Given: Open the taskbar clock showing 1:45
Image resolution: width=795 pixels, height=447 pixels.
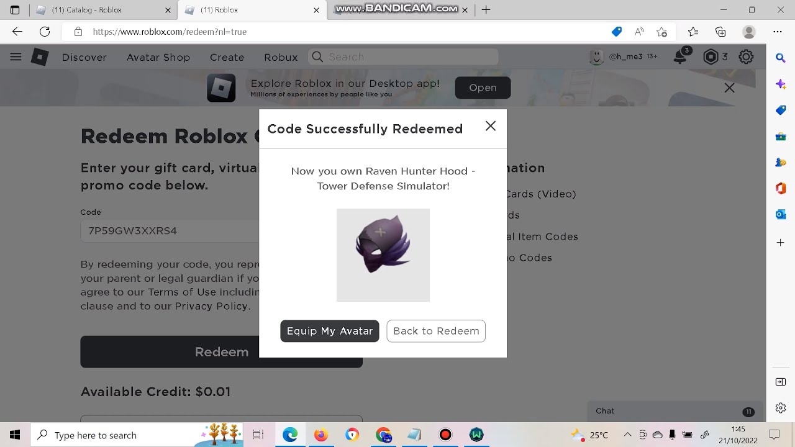Looking at the screenshot, I should pyautogui.click(x=738, y=435).
